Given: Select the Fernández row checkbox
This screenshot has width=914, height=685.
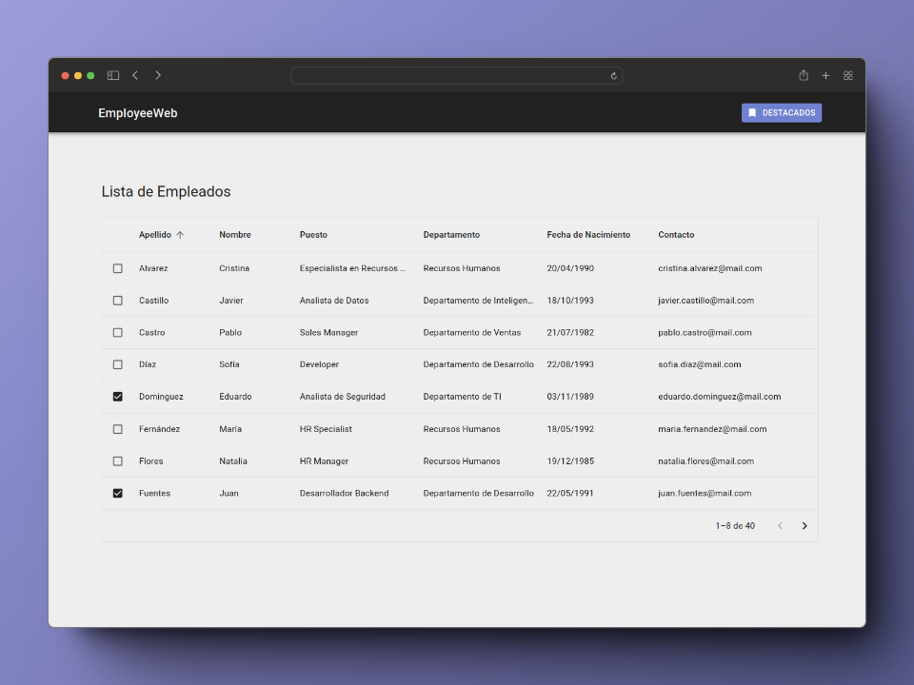Looking at the screenshot, I should (x=118, y=429).
